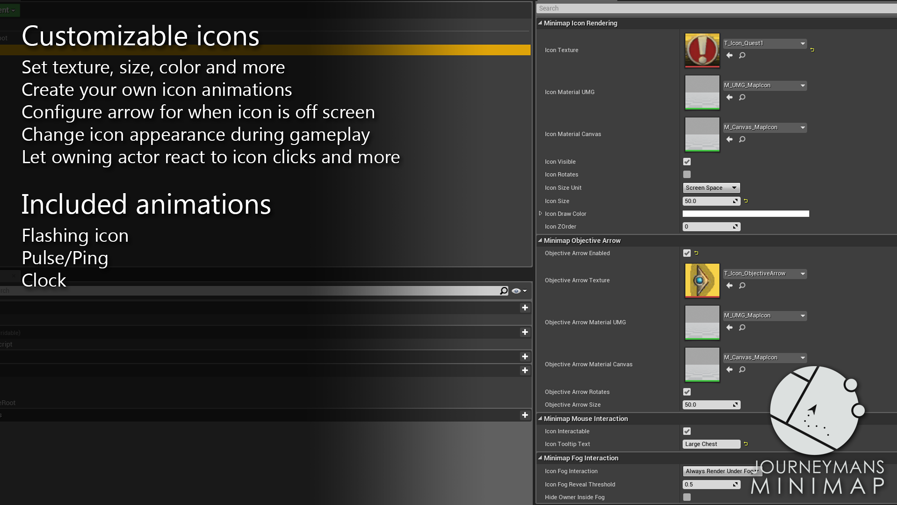Click the Icon Tooltip Text field Large Chest

pos(711,444)
